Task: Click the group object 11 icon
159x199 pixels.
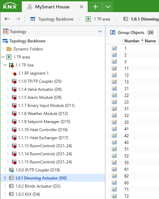Action: pos(114,69)
